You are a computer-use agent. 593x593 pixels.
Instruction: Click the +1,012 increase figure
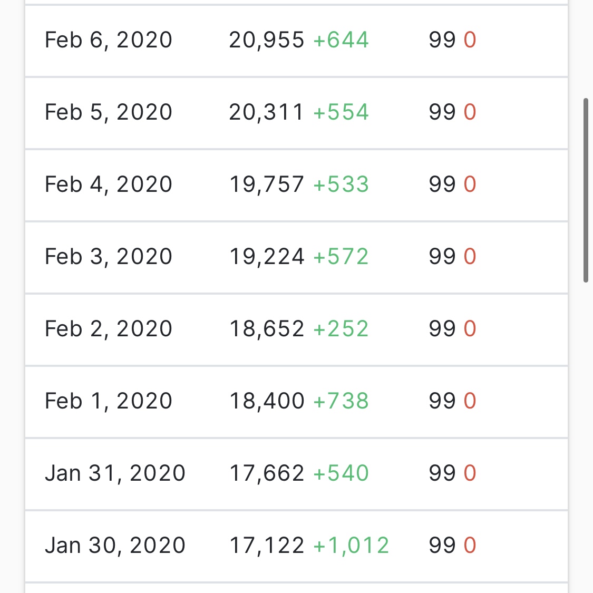pyautogui.click(x=351, y=546)
